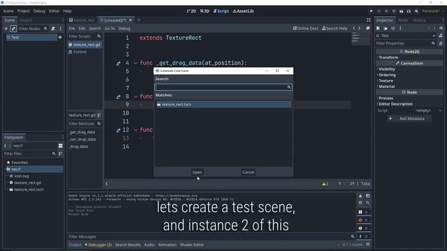This screenshot has width=447, height=251.
Task: Open the Project menu
Action: coord(23,11)
